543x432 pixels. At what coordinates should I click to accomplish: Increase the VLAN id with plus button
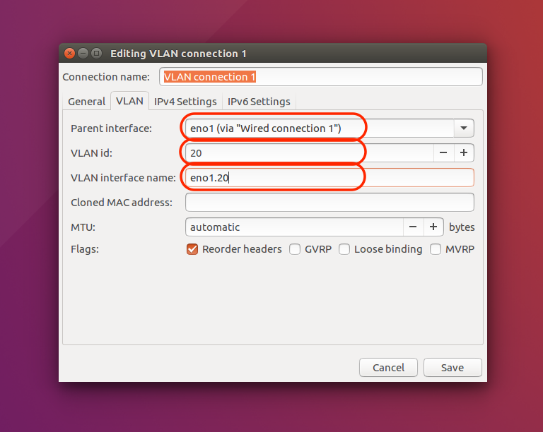click(x=464, y=152)
